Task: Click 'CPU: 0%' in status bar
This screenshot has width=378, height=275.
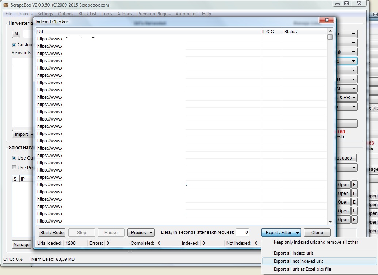Action: click(x=13, y=259)
